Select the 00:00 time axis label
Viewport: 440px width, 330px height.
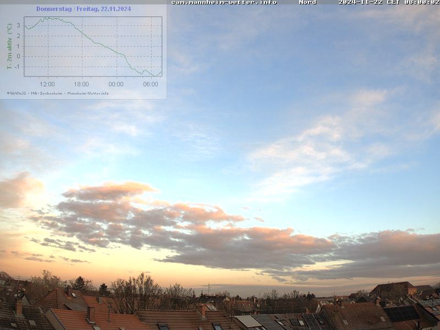(x=116, y=84)
